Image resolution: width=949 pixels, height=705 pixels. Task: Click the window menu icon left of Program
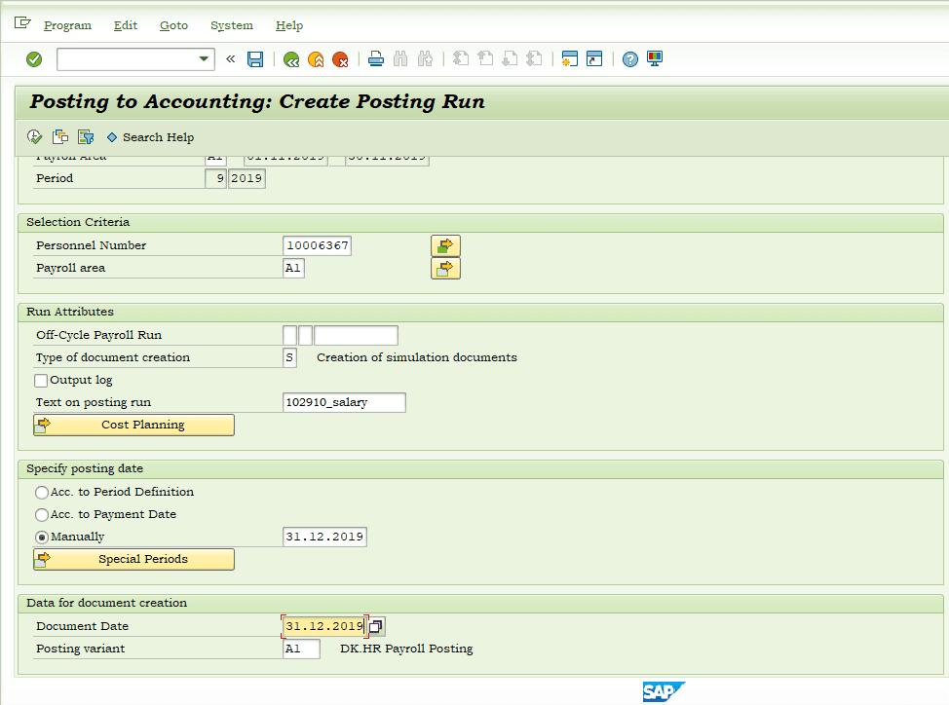22,23
